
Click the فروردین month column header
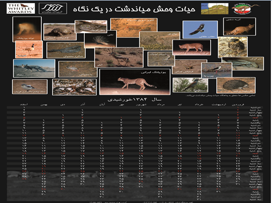click(x=238, y=105)
